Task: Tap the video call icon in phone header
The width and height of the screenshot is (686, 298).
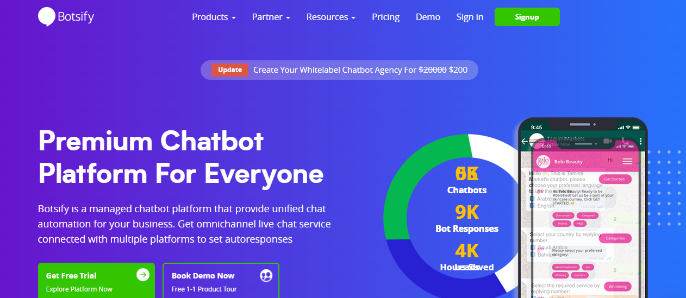Action: coord(608,141)
